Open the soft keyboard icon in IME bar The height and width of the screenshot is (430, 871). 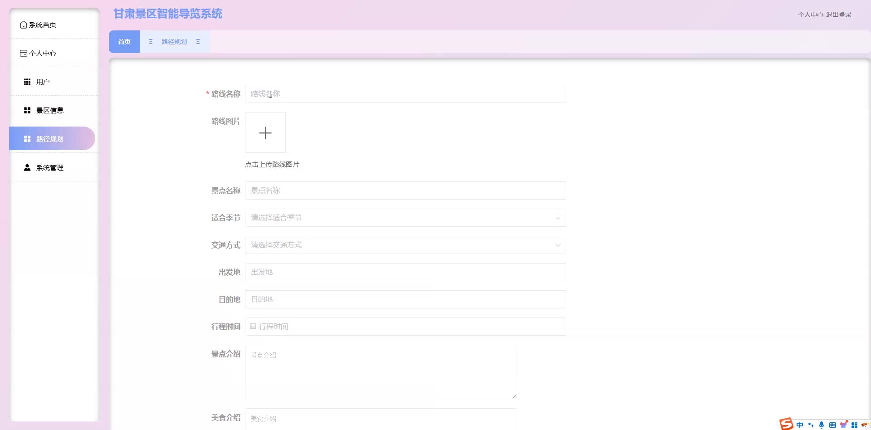832,425
